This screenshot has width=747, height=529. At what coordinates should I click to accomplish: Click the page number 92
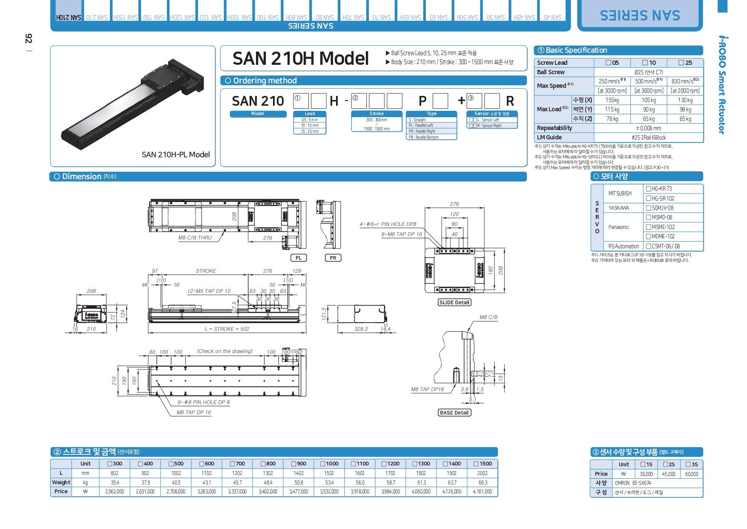(28, 39)
